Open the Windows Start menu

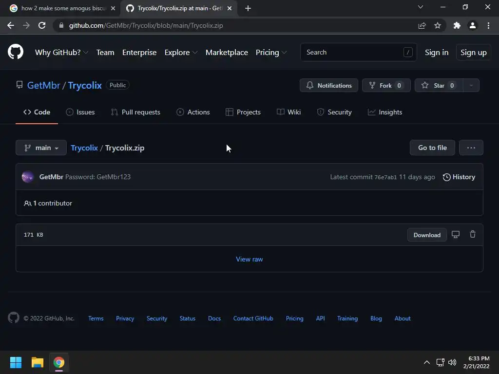point(16,362)
